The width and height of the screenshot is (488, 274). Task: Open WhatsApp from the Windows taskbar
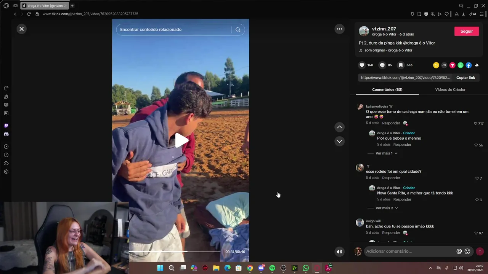(x=306, y=268)
